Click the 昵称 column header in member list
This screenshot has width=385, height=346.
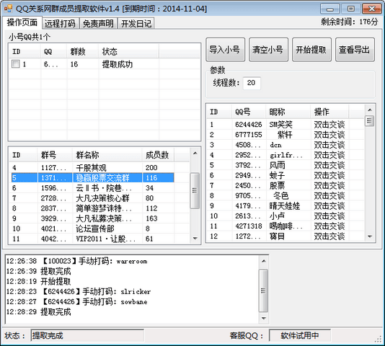tap(288, 112)
